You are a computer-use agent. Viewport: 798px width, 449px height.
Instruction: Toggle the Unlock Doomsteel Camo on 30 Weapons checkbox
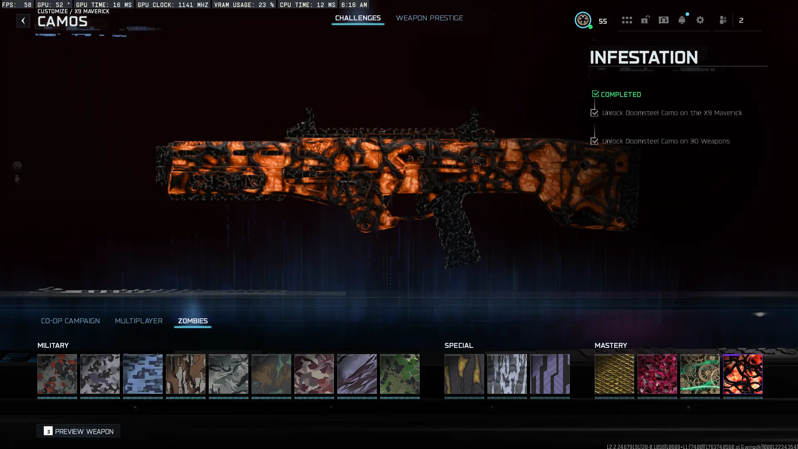point(594,141)
